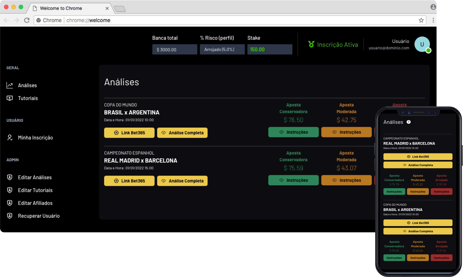The width and height of the screenshot is (463, 277).
Task: Open Editar Afiliados in admin menu
Action: point(35,203)
